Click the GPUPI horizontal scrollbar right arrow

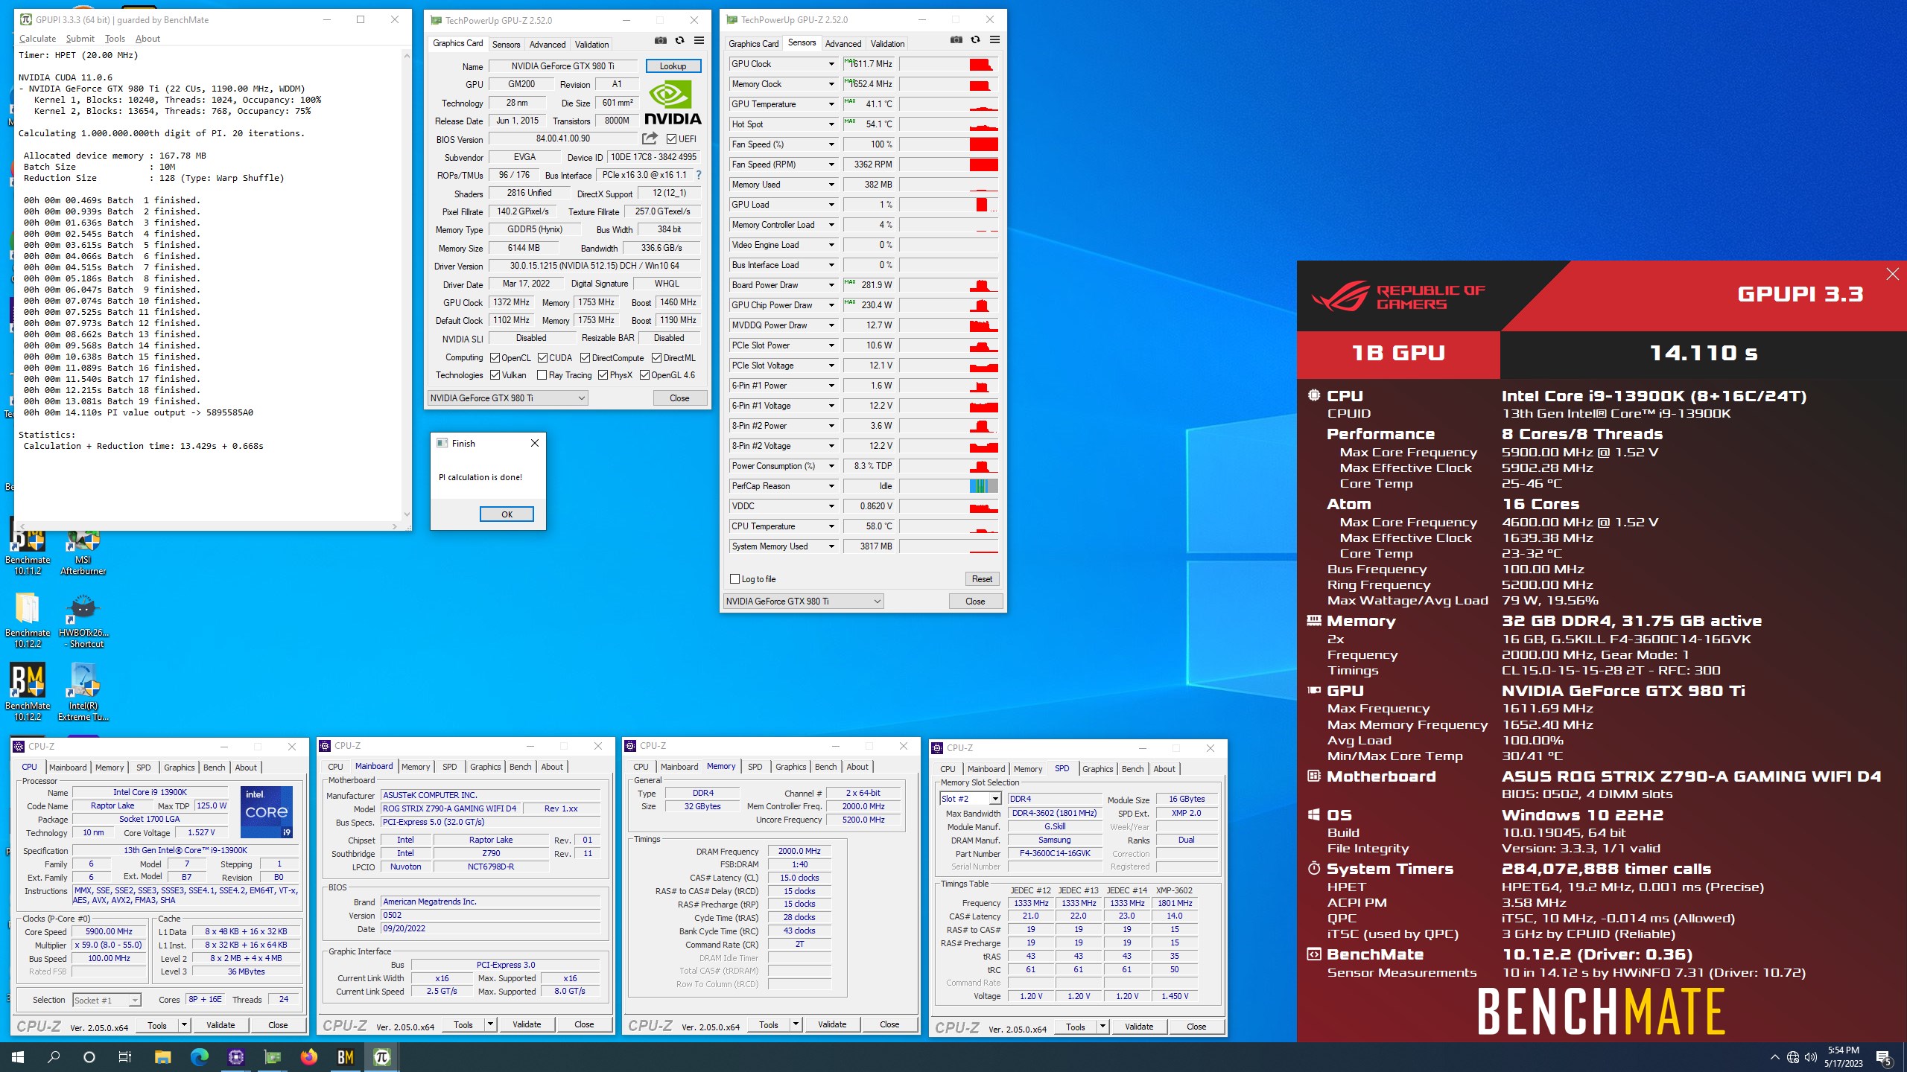click(x=394, y=526)
